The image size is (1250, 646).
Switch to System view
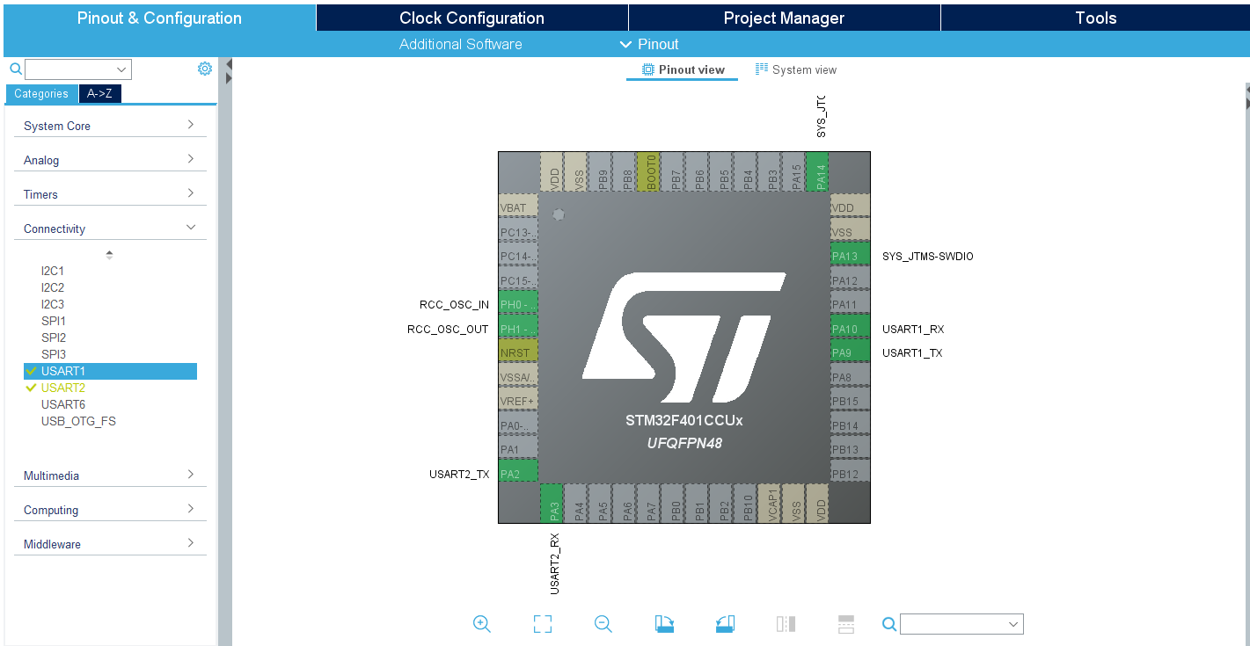coord(796,69)
